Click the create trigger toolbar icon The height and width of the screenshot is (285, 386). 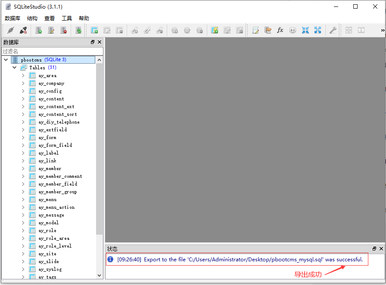[174, 30]
